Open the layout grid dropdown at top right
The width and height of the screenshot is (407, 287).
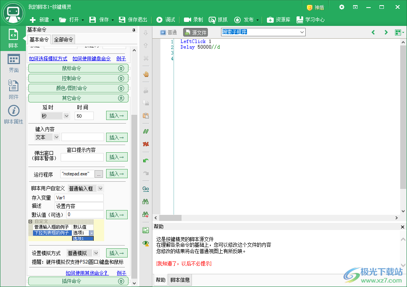[x=399, y=32]
